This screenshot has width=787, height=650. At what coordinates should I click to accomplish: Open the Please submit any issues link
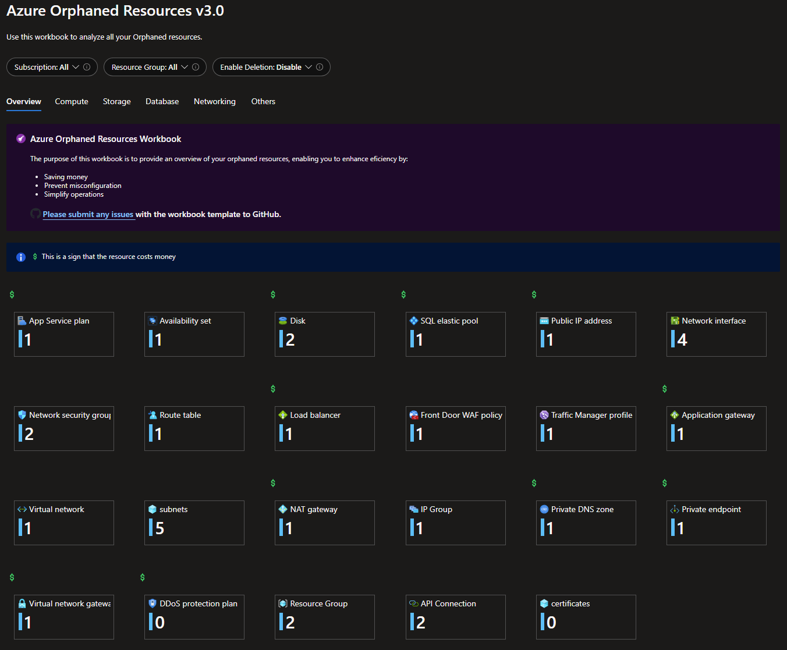(x=88, y=214)
